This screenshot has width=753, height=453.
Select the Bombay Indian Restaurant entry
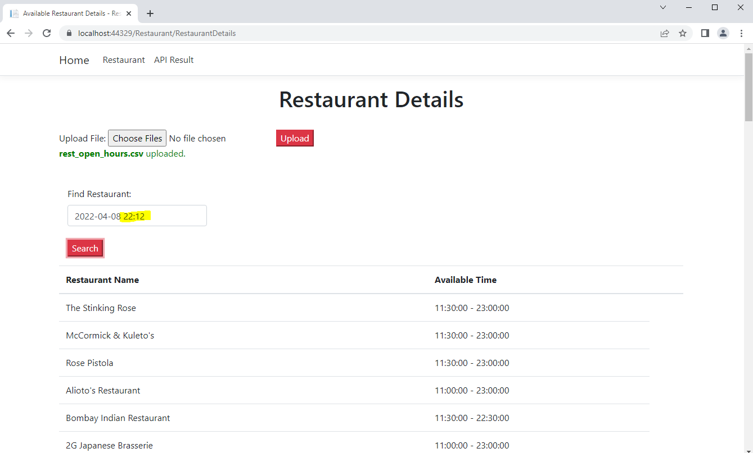pos(118,418)
